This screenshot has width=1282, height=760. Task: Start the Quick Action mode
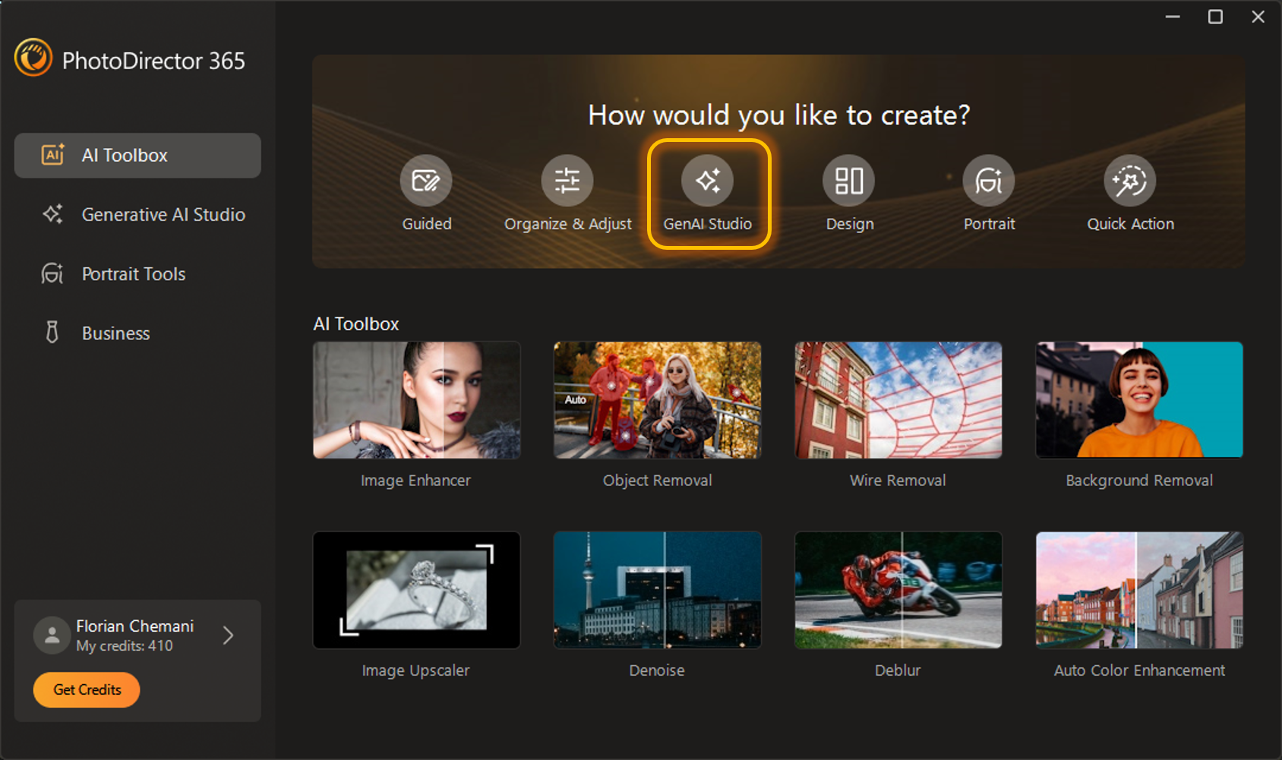click(1130, 181)
